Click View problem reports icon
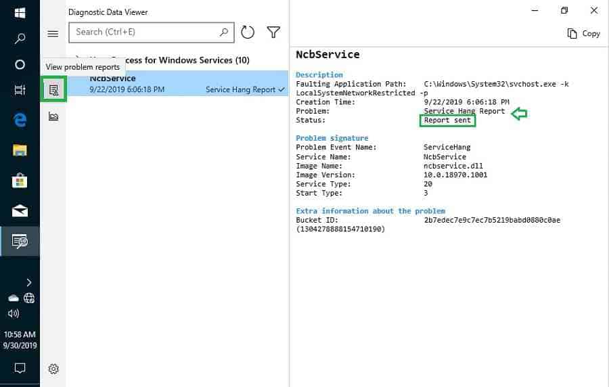 53,90
